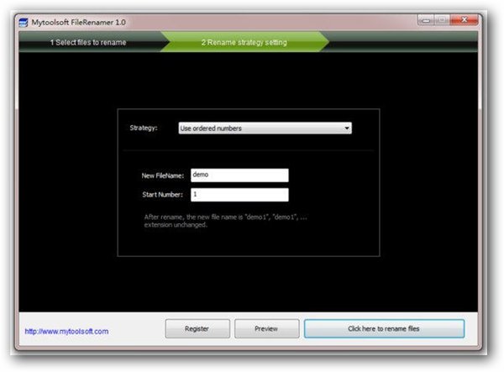Click the Register button
The width and height of the screenshot is (504, 372).
(x=197, y=328)
